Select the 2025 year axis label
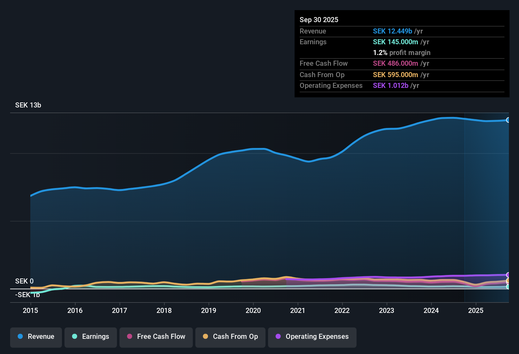The height and width of the screenshot is (354, 519). (x=476, y=311)
